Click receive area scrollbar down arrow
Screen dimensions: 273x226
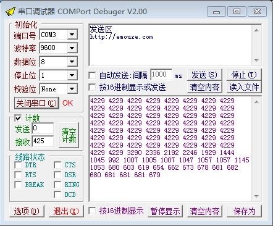256,196
